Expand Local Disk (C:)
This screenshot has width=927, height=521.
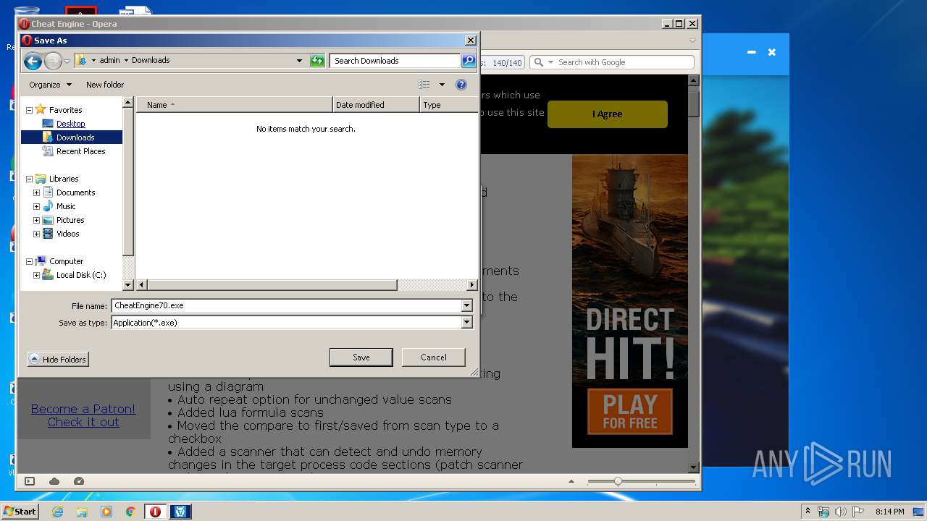(36, 275)
